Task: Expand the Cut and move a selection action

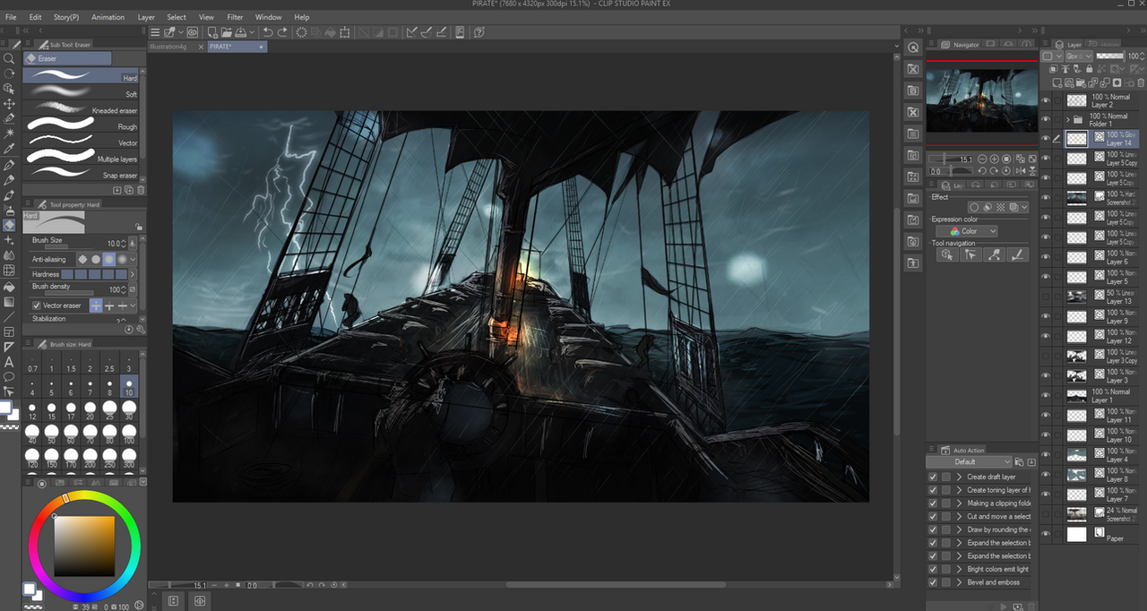Action: click(x=959, y=516)
